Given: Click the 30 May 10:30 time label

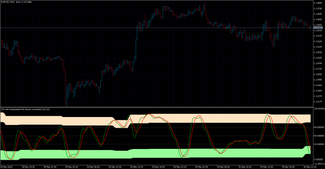Looking at the screenshot, I should (245, 167).
